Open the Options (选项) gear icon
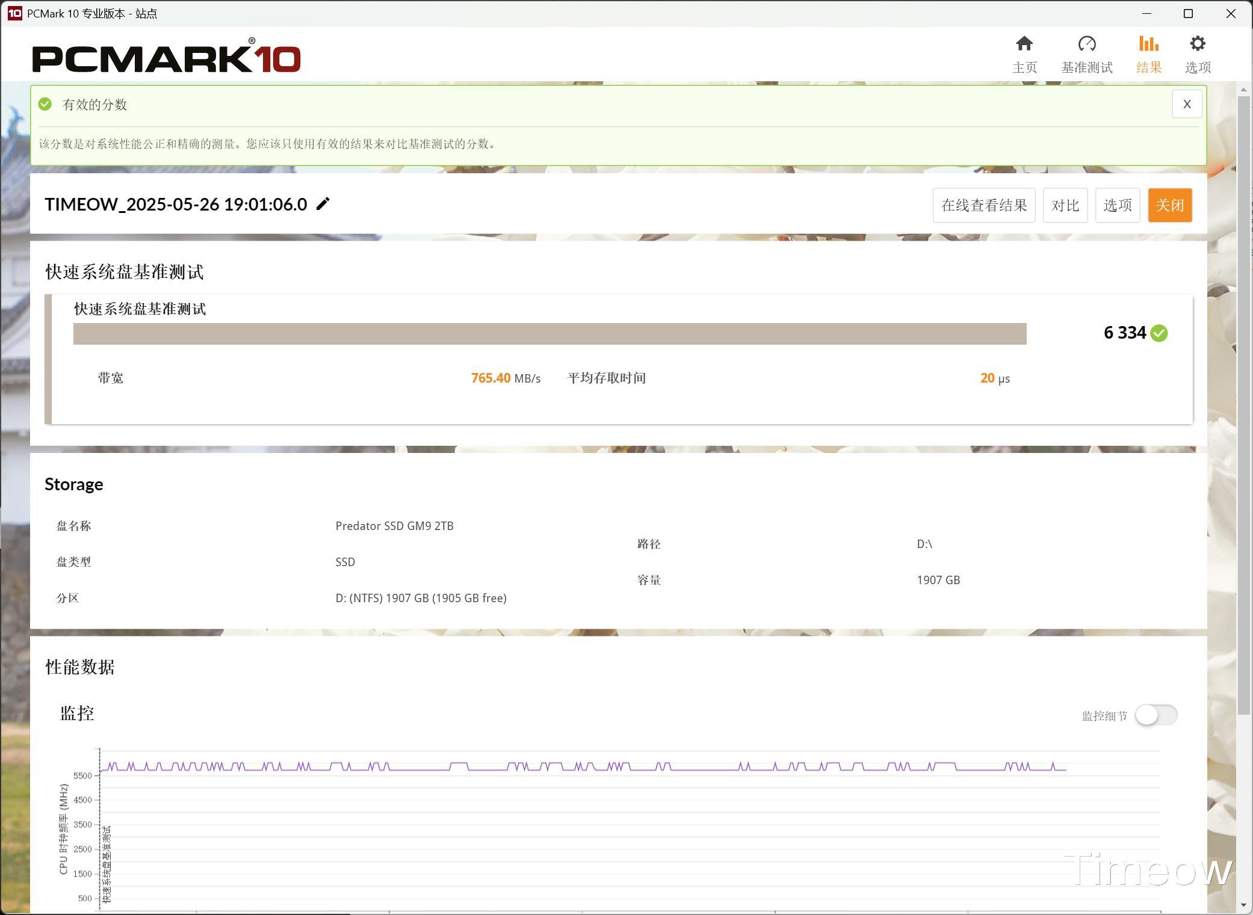Screen dimensions: 1253x915 click(x=1197, y=45)
